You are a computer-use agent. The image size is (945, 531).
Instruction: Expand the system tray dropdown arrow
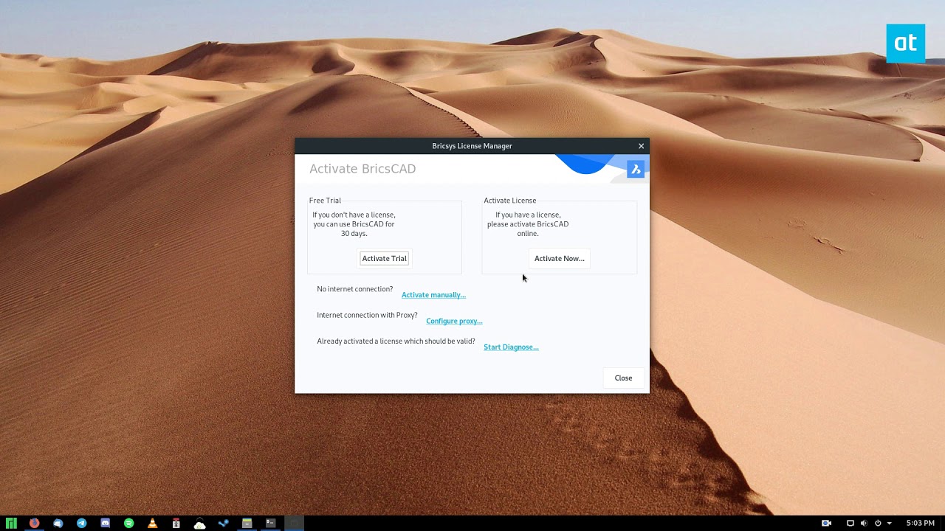click(889, 524)
